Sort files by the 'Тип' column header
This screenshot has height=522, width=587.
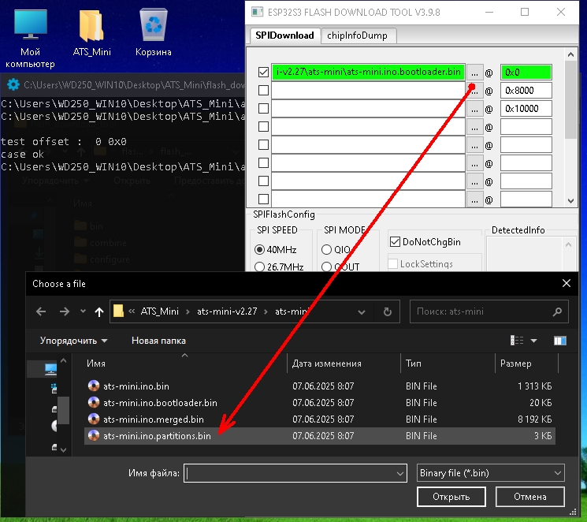click(414, 364)
